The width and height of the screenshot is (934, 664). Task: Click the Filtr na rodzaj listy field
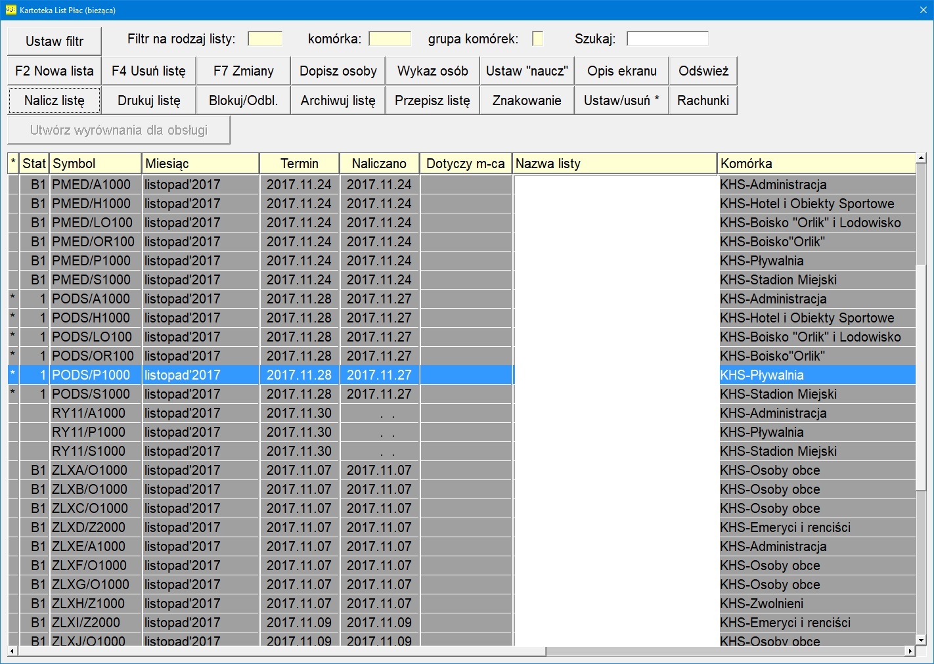(265, 39)
